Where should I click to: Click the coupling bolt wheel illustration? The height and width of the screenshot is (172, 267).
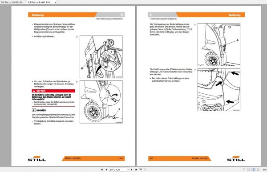101,102
